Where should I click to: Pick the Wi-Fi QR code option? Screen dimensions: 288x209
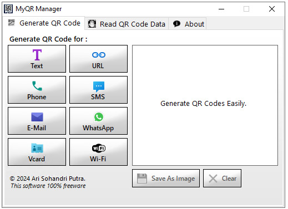coord(98,152)
